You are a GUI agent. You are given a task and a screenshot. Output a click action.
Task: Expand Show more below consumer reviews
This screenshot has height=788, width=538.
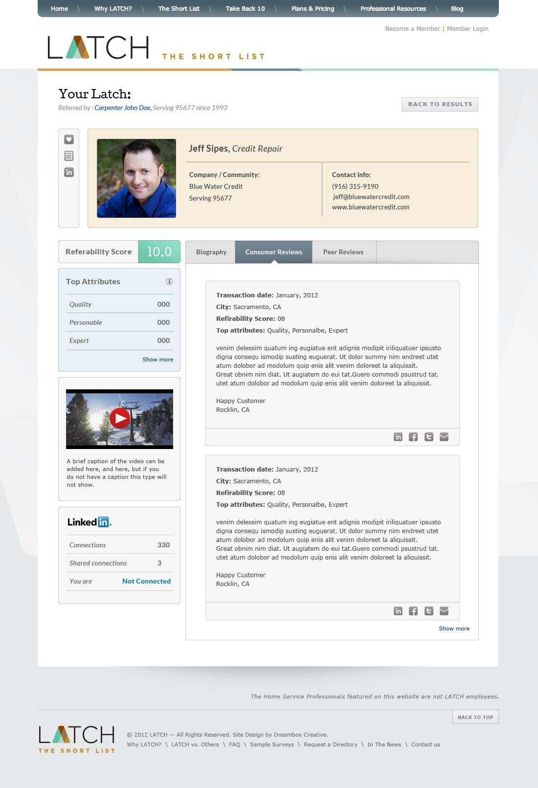pos(454,629)
